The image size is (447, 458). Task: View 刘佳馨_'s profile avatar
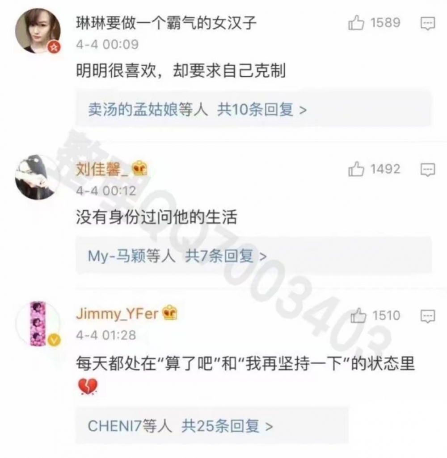click(38, 177)
